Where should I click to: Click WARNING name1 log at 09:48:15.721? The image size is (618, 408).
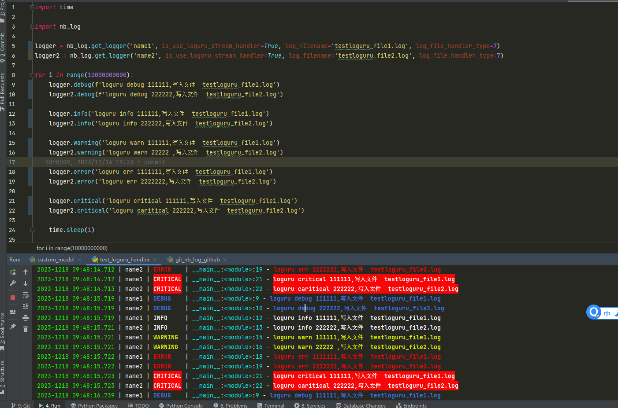coord(239,337)
